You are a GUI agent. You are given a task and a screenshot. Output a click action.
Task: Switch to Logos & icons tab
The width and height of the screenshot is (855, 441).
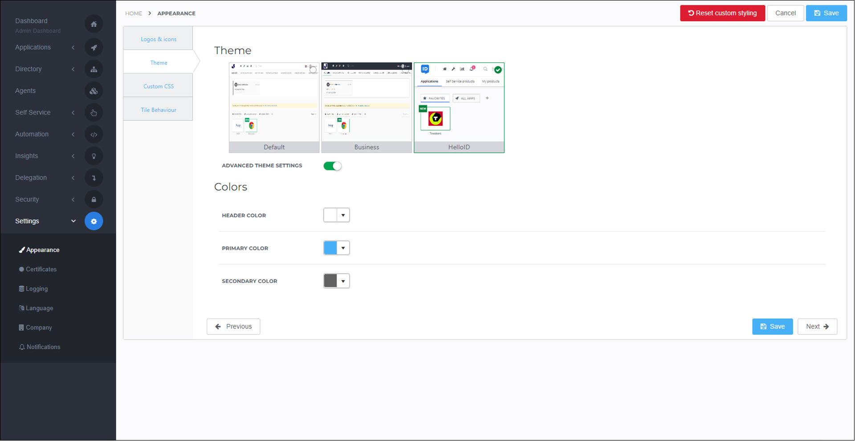coord(158,39)
